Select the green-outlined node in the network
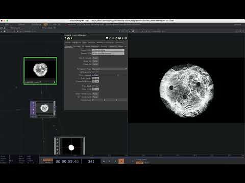 click(40, 71)
